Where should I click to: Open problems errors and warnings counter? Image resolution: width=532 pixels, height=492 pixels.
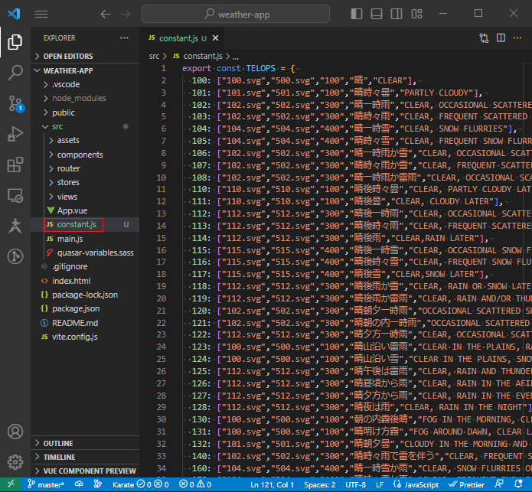pos(195,484)
